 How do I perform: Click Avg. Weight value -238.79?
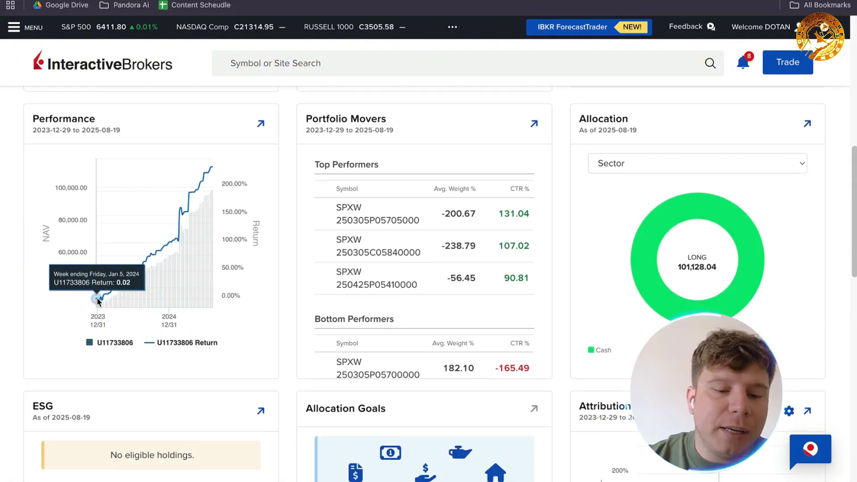point(458,246)
